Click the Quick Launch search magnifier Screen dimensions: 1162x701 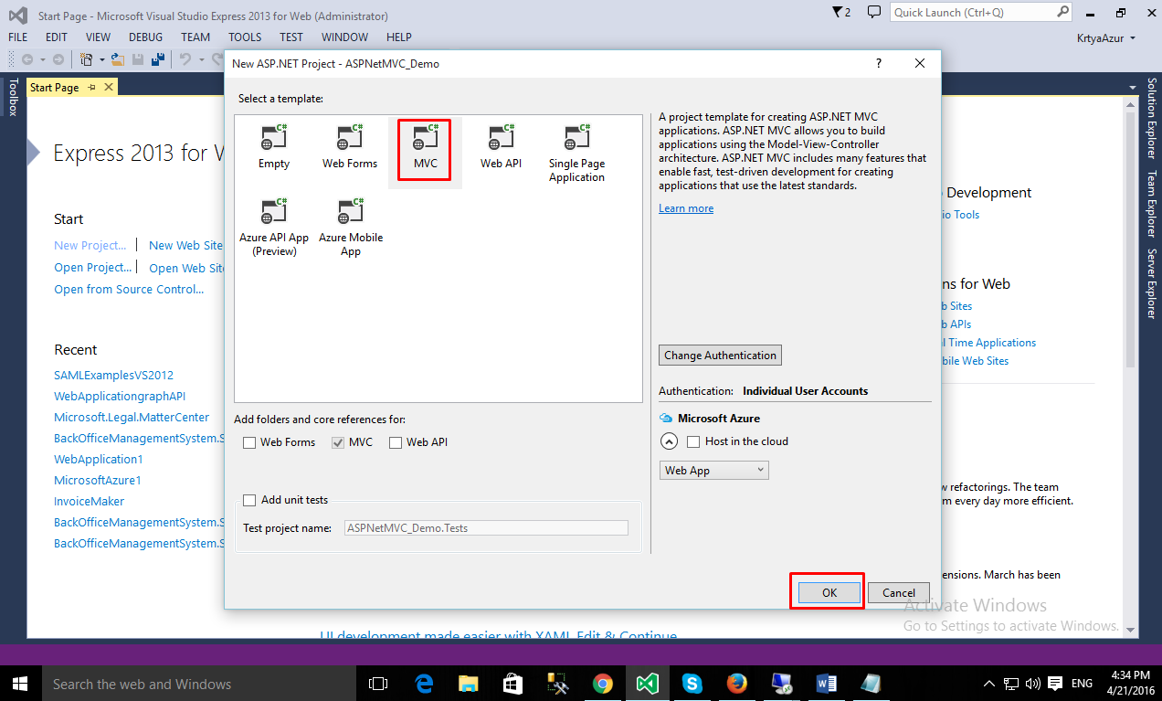[1063, 13]
